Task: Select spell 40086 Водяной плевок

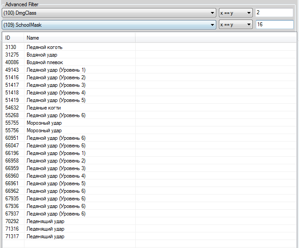Action: coord(44,62)
